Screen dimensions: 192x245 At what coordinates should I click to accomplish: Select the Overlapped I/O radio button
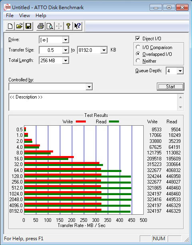pos(138,54)
